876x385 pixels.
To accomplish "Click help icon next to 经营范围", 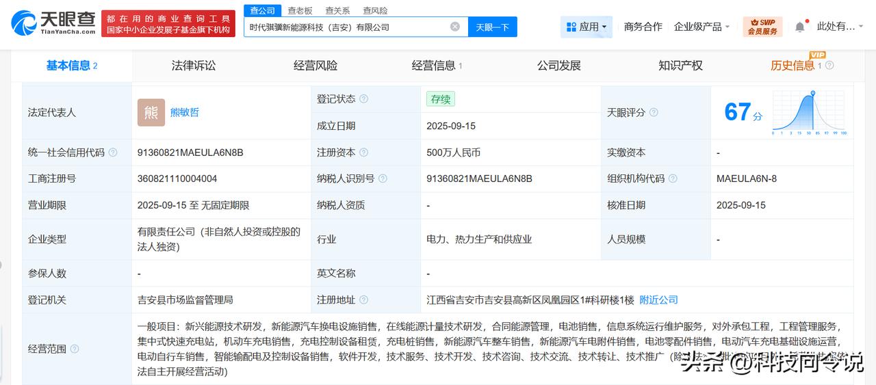I will [x=75, y=349].
